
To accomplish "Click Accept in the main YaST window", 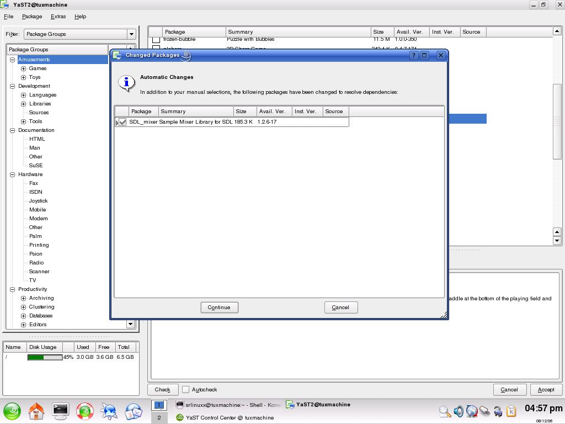I will (546, 389).
